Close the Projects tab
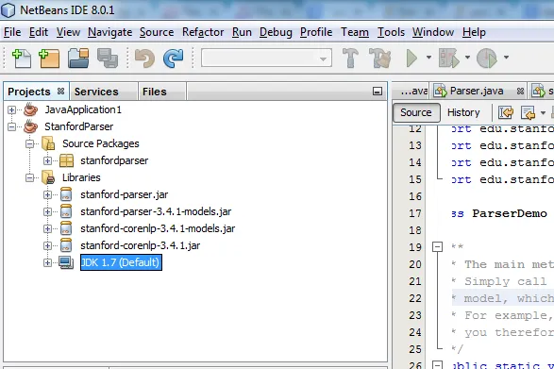Viewport: 554px width, 369px height. point(60,91)
